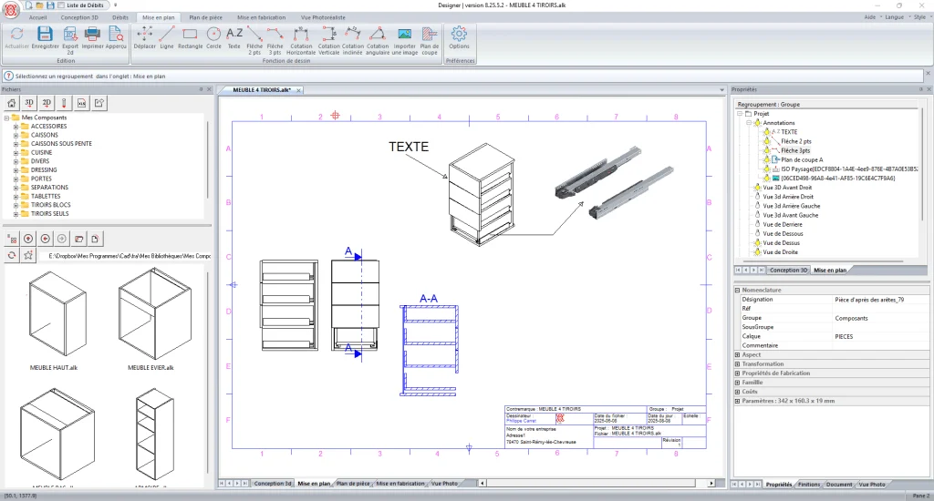Open the Vue Photoréaliste ribbon tab
Image resolution: width=934 pixels, height=501 pixels.
tap(323, 17)
